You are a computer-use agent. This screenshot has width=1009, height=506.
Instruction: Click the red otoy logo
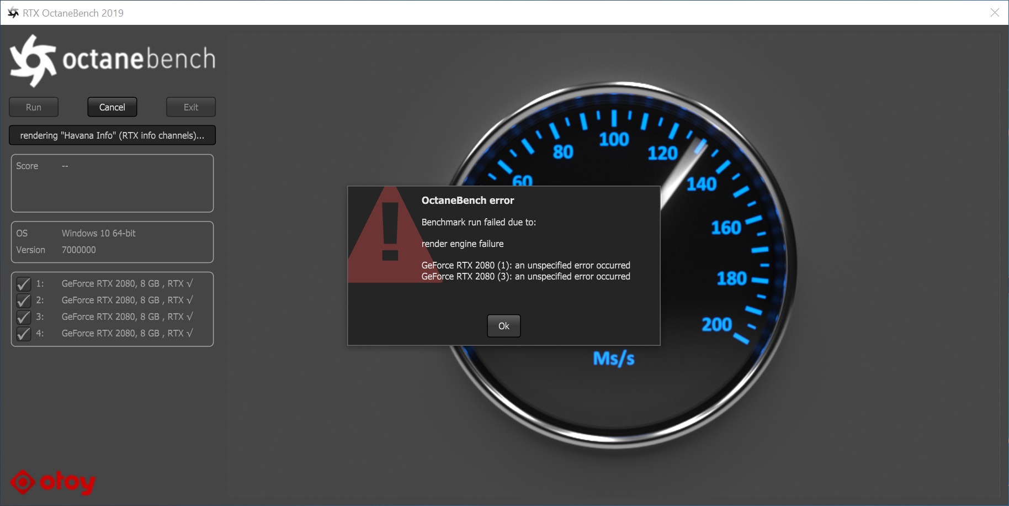pos(53,482)
